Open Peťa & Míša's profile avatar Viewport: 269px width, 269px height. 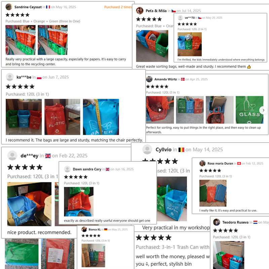point(140,11)
